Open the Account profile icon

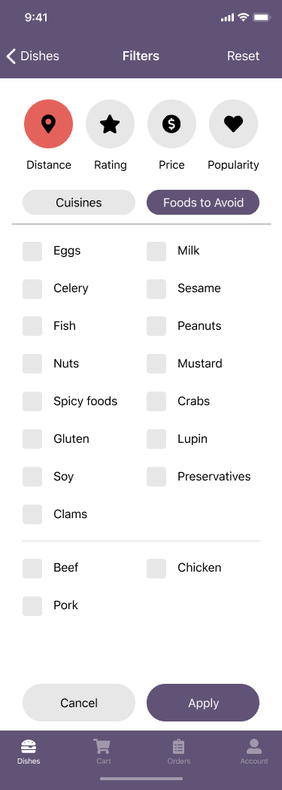pyautogui.click(x=254, y=746)
